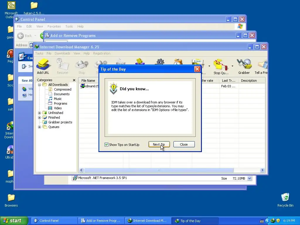Open the Help menu in IDM
Image resolution: width=300 pixels, height=225 pixels.
86,53
